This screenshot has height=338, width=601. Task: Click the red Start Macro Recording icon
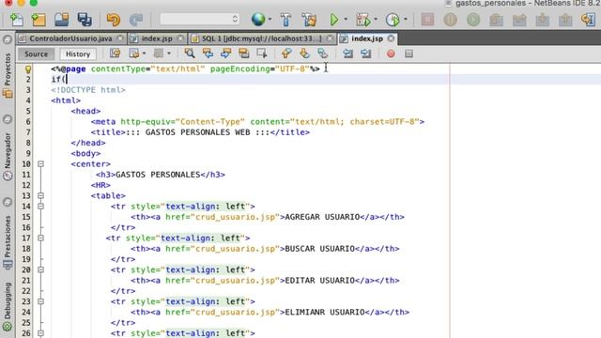coord(391,54)
